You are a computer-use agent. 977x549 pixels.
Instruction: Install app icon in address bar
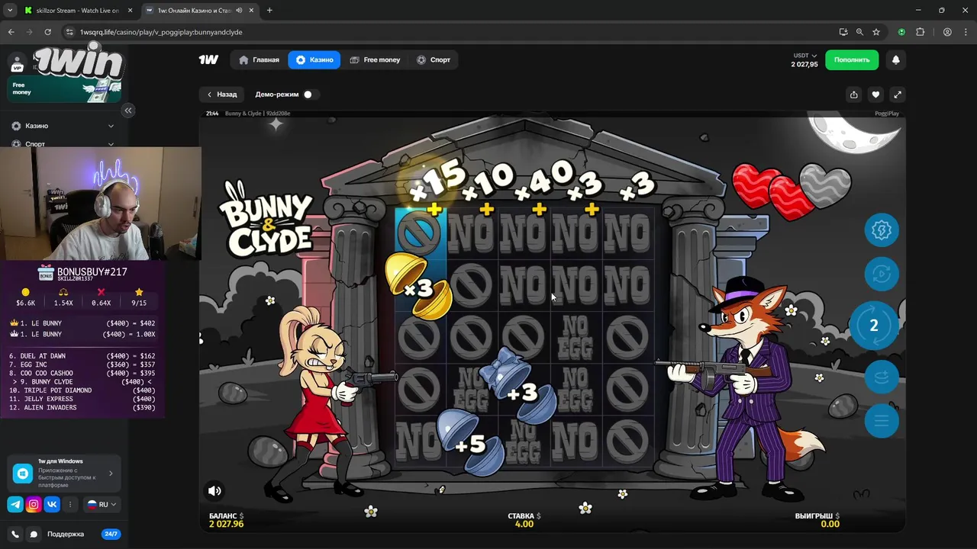[843, 32]
